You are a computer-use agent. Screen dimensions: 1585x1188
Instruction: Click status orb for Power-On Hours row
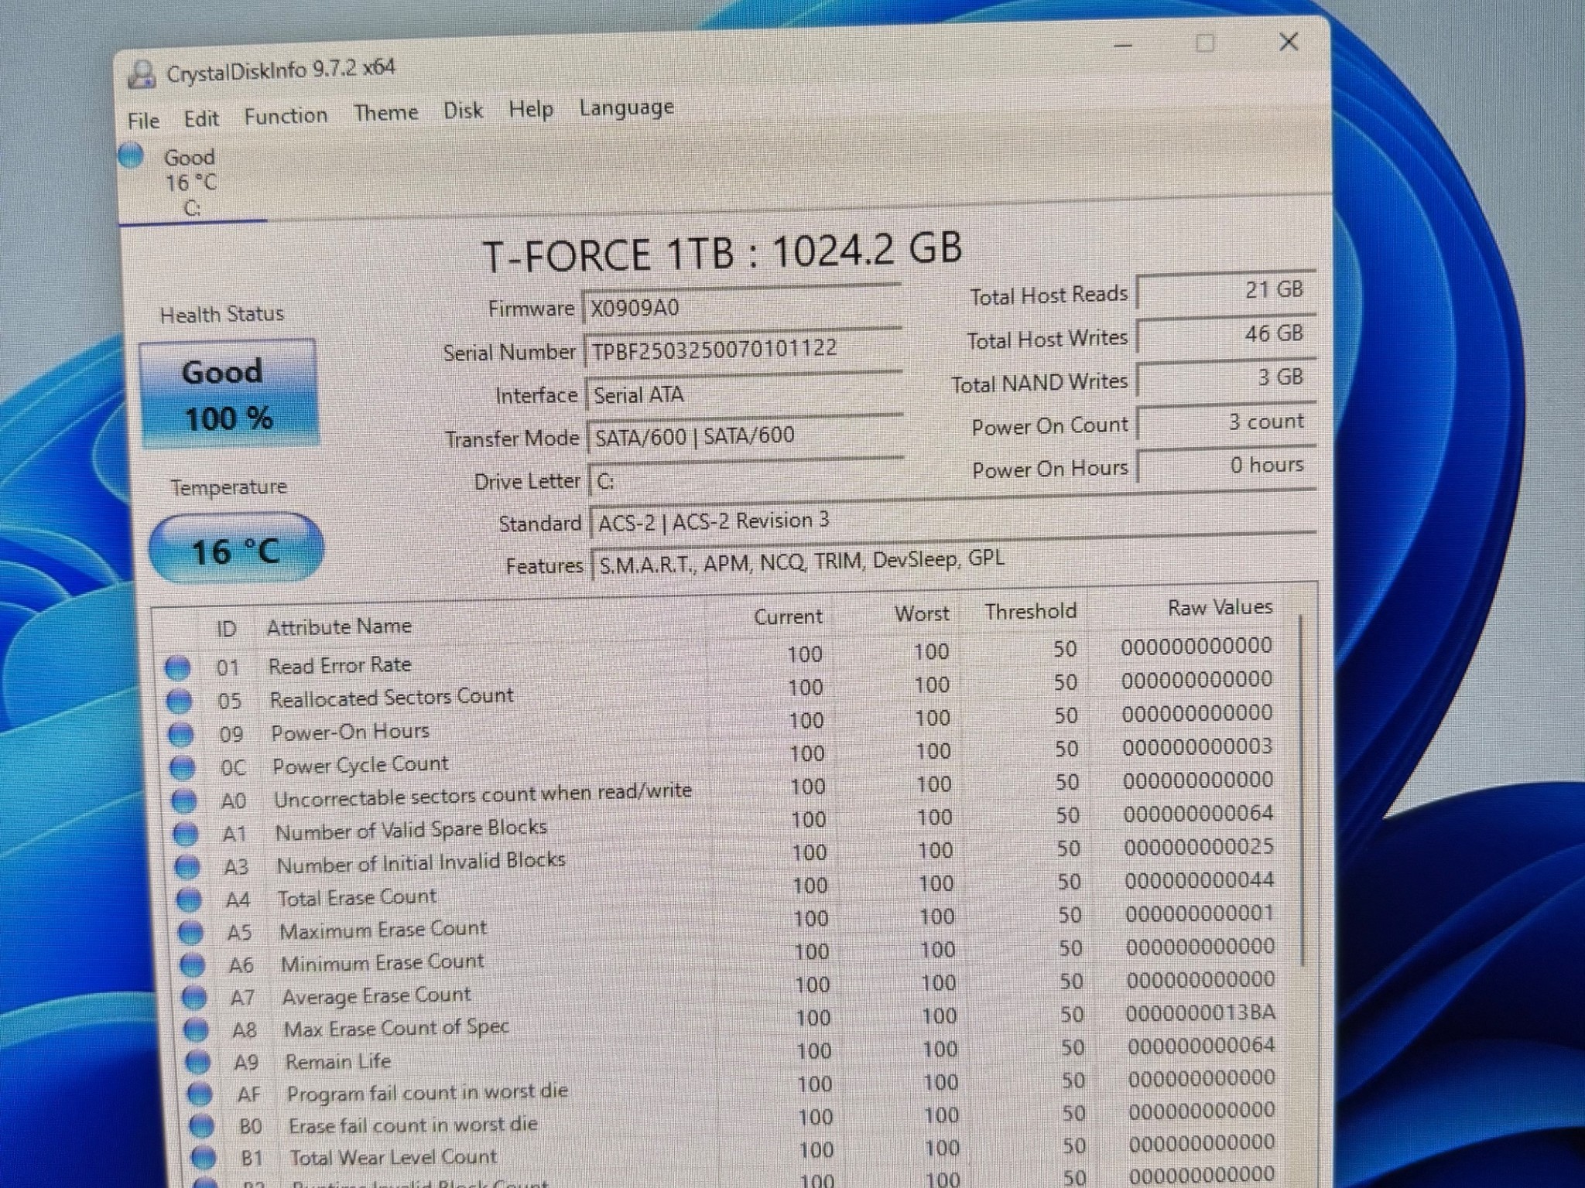pos(181,734)
